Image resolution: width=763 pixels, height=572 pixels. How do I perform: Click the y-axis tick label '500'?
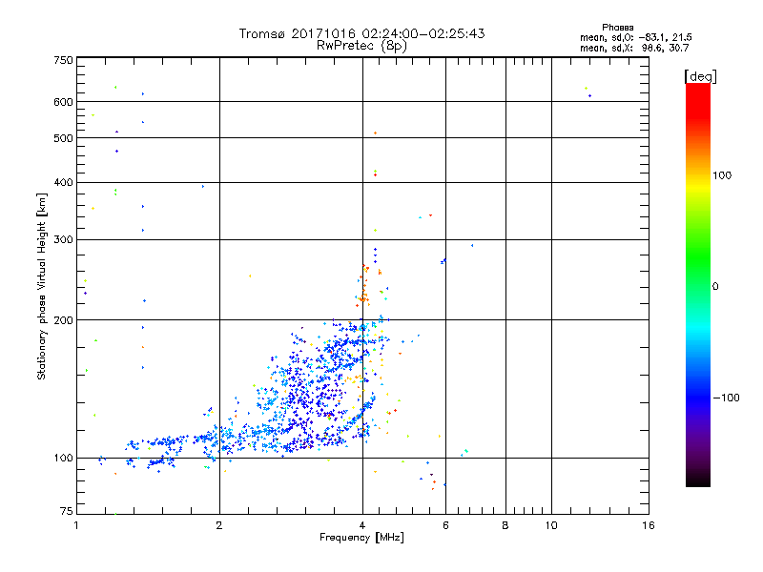63,138
